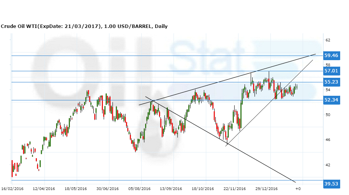The width and height of the screenshot is (349, 195).
Task: Select the 12/04/2016 date on the axis
Action: [44, 189]
